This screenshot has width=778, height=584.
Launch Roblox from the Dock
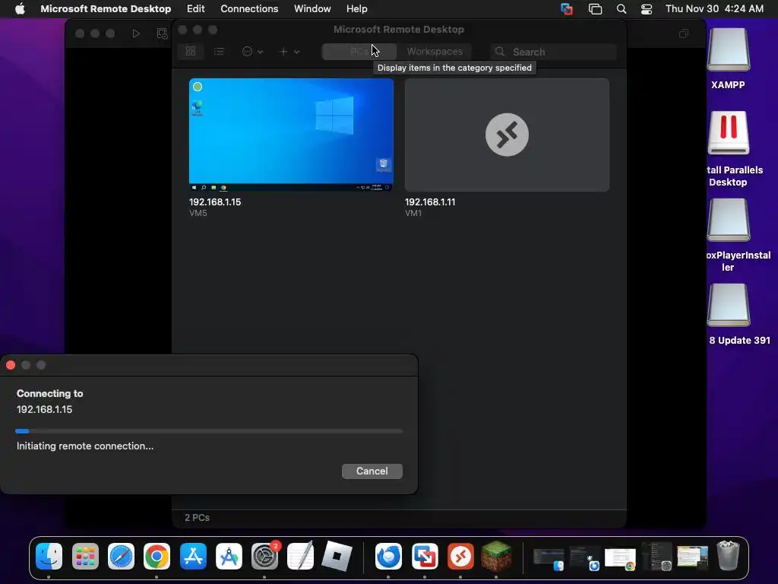click(337, 556)
